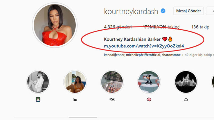Open the cartoon dog table highlight
The image size is (214, 120).
(x=149, y=82)
